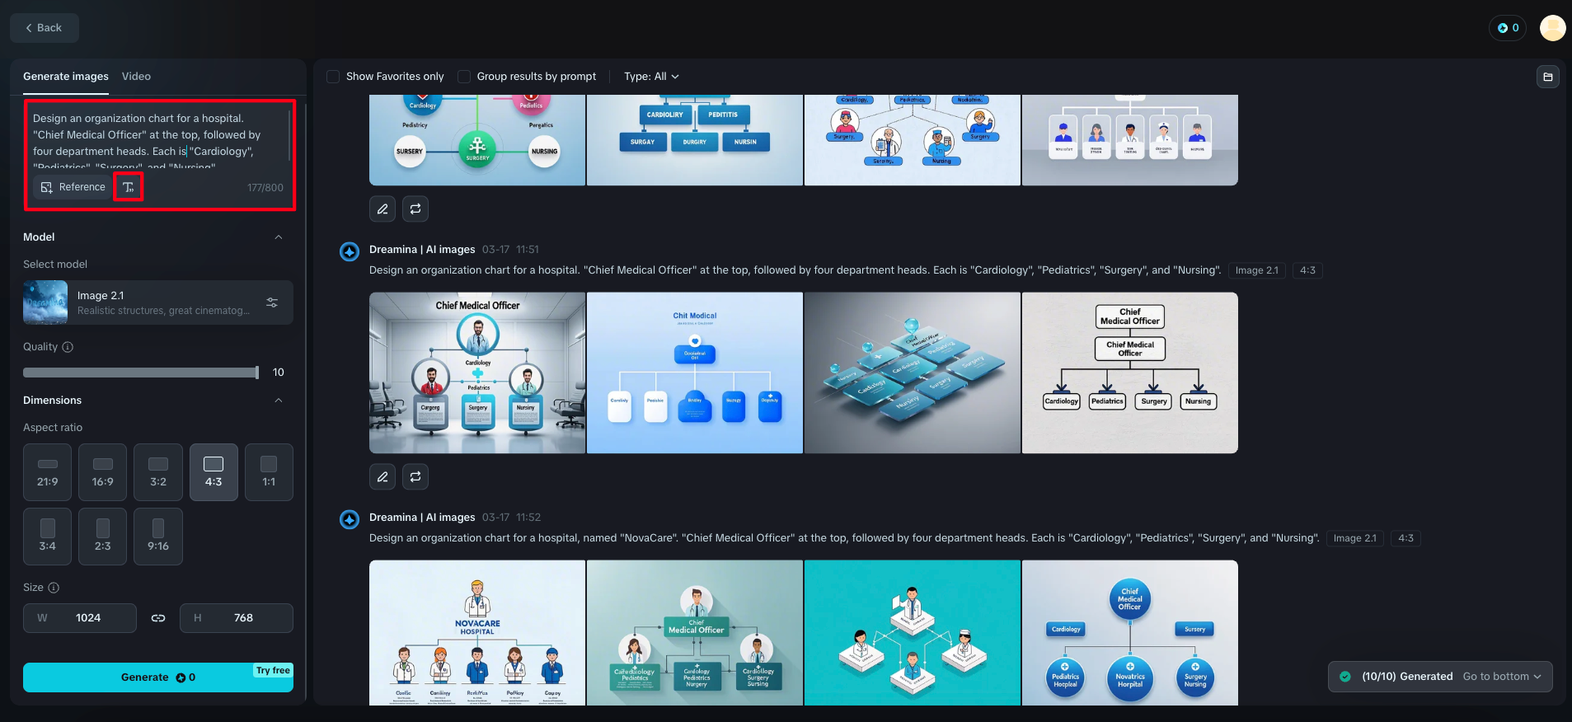Enable Show Favorites only checkbox
Image resolution: width=1572 pixels, height=722 pixels.
click(x=333, y=77)
